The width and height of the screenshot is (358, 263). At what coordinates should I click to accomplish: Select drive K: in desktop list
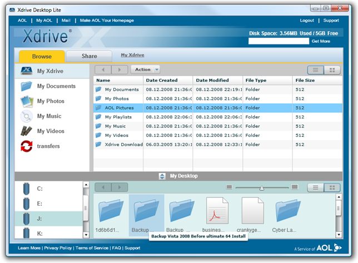tap(48, 233)
